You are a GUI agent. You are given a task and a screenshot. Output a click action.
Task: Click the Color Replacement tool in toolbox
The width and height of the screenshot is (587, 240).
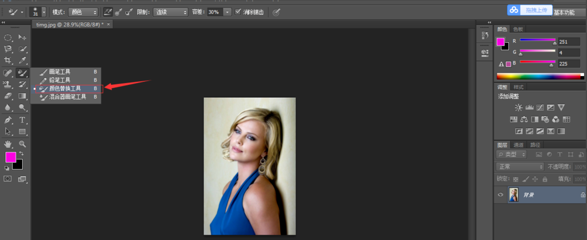(22, 73)
